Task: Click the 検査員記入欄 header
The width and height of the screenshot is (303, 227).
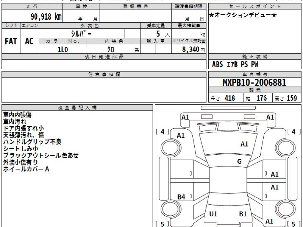Action: coord(77,108)
